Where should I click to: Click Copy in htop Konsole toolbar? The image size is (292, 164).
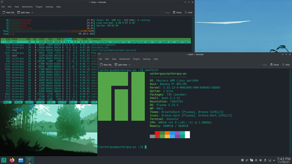[x=166, y=12]
